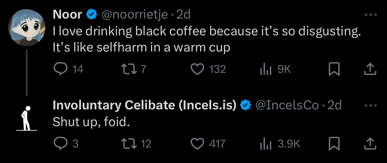Share Noor's tweet via share icon

pyautogui.click(x=370, y=69)
